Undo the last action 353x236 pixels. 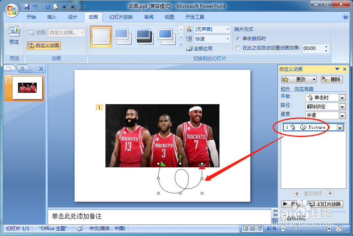[35, 7]
